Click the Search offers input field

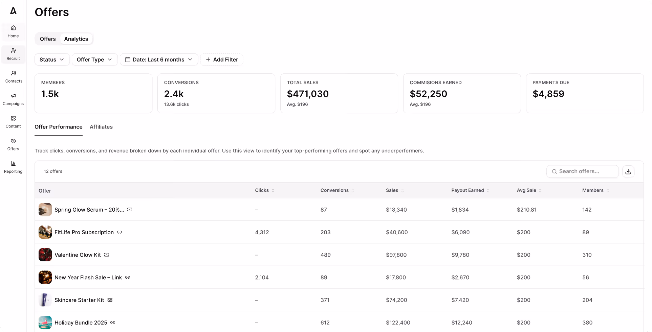pyautogui.click(x=583, y=171)
